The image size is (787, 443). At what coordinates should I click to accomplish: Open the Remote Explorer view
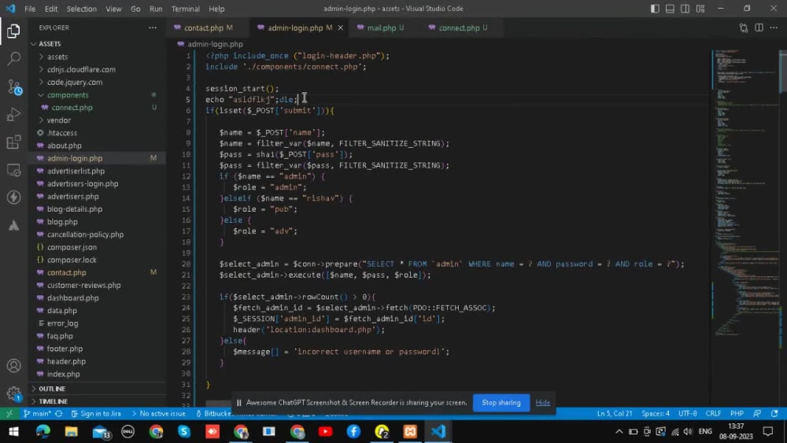(13, 171)
